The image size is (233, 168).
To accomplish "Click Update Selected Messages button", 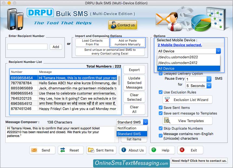I will coord(134,83).
